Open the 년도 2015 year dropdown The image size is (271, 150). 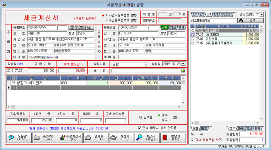pyautogui.click(x=262, y=15)
